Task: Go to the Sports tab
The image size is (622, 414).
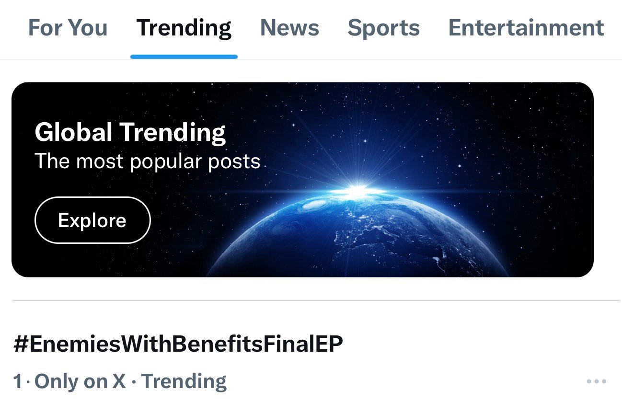Action: point(383,29)
